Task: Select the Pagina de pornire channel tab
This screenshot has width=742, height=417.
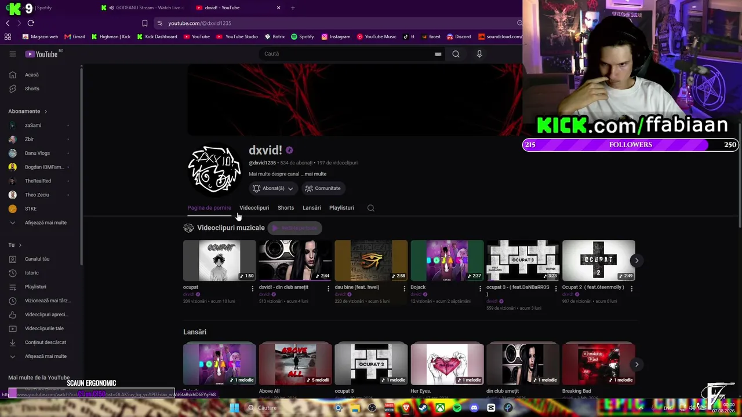Action: pos(209,208)
